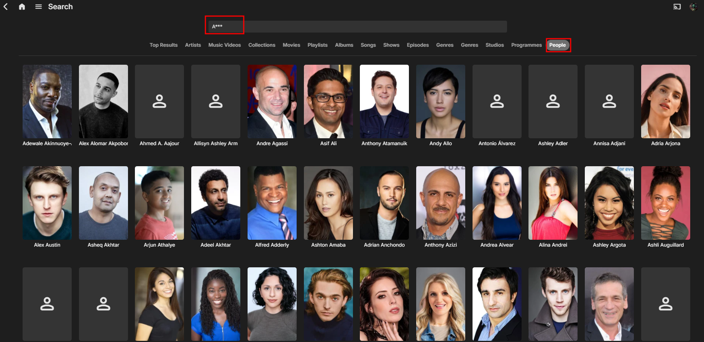Open the Programmes tab
The width and height of the screenshot is (704, 342).
pos(527,45)
